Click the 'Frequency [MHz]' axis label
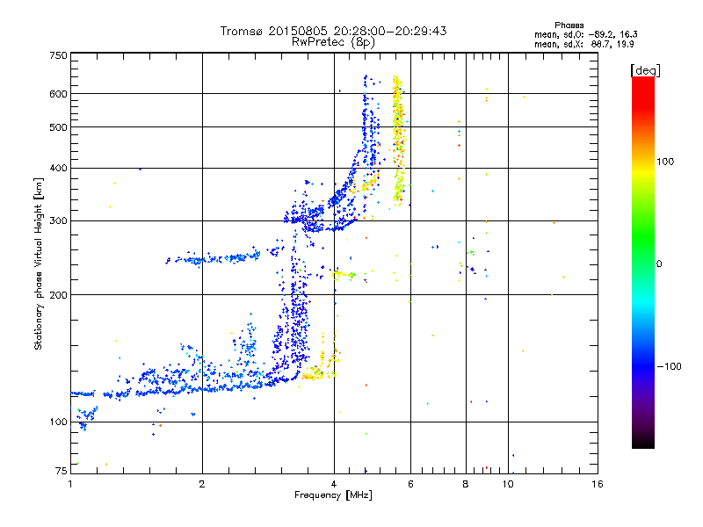The height and width of the screenshot is (527, 703). (333, 495)
